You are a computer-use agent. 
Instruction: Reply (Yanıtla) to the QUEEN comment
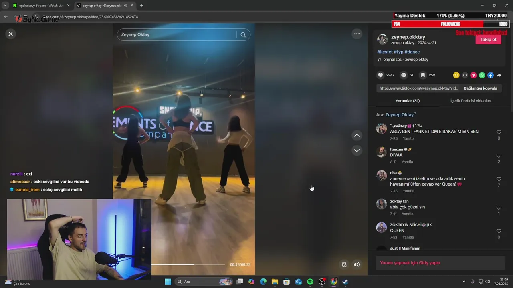[x=408, y=238]
